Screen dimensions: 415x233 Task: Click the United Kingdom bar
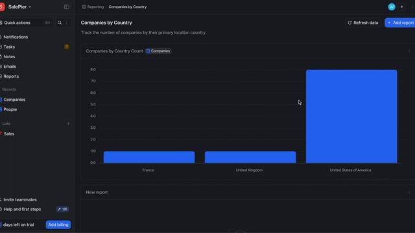tap(250, 157)
